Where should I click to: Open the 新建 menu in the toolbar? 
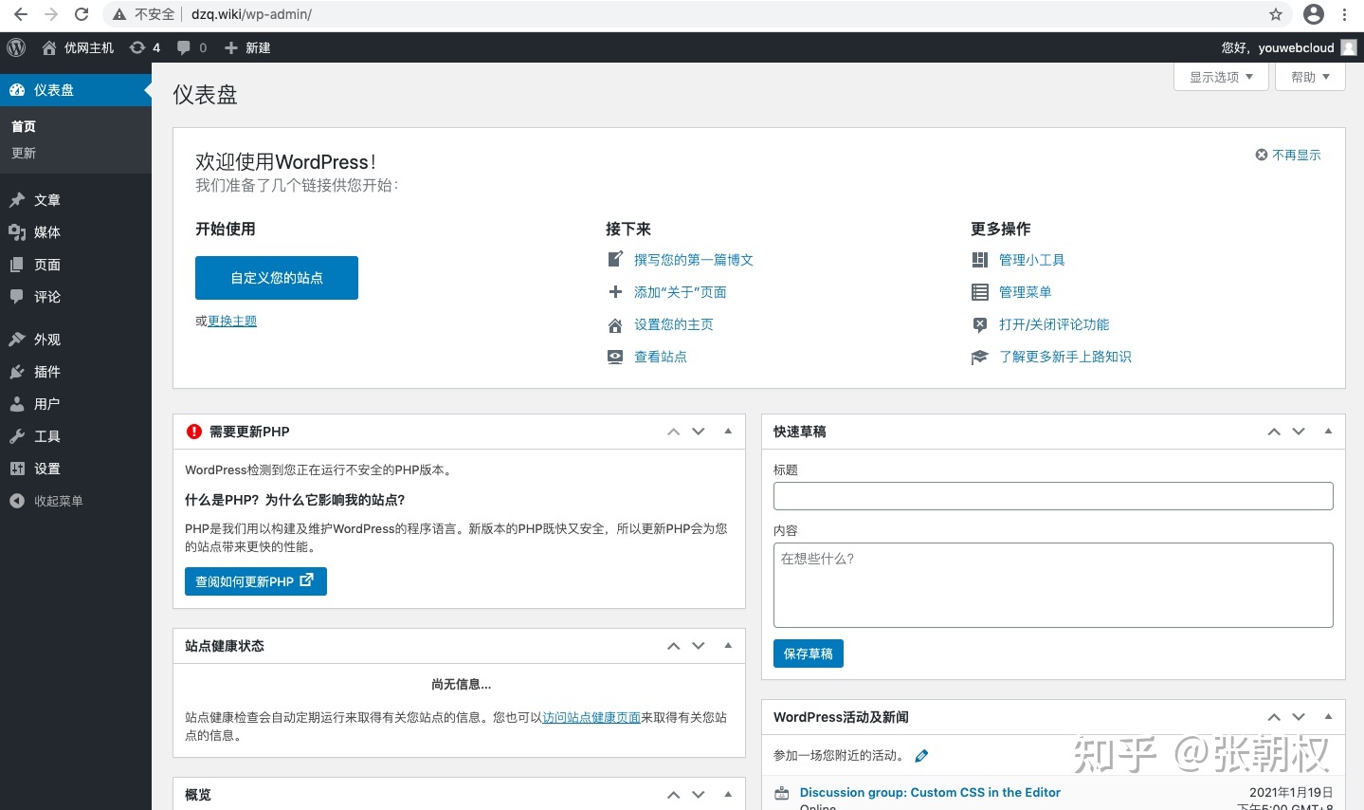(246, 47)
